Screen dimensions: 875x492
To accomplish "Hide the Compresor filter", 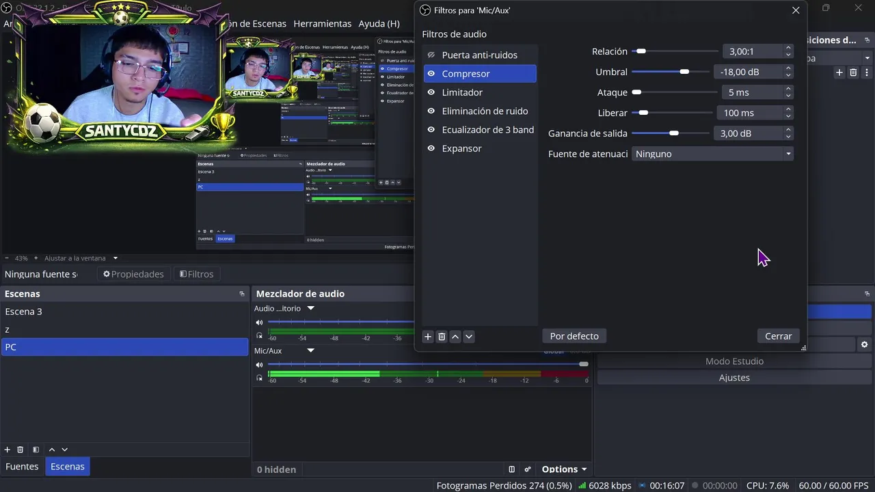I will click(x=431, y=74).
